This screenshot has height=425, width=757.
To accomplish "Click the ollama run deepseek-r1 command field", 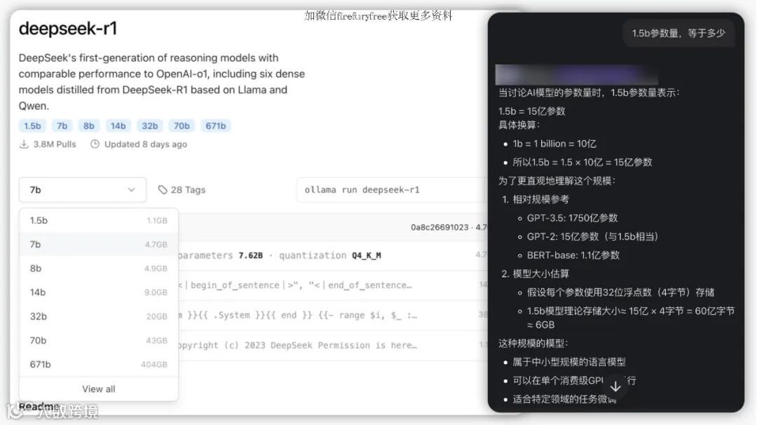I will tap(391, 190).
